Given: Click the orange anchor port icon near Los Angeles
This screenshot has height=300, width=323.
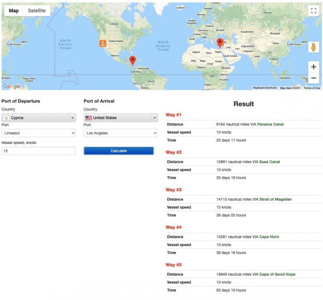Looking at the screenshot, I should coord(103,43).
